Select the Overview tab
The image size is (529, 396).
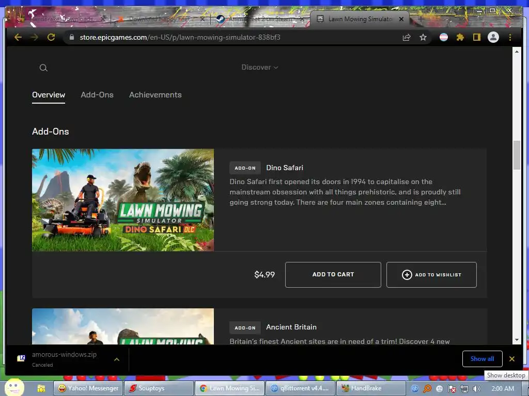click(49, 95)
